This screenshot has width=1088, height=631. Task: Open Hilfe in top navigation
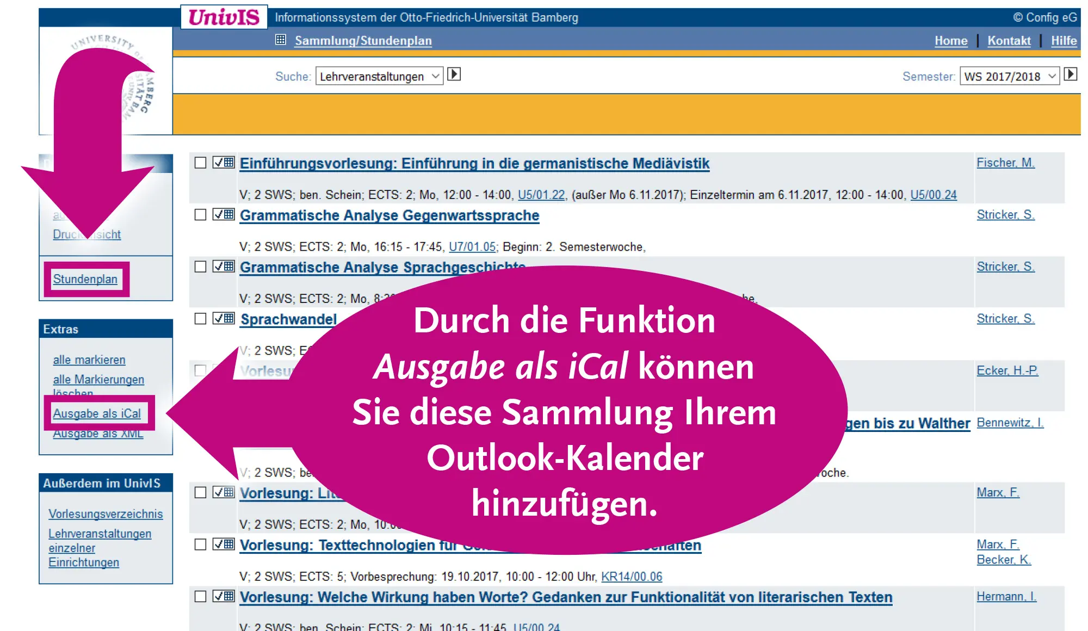click(x=1064, y=41)
